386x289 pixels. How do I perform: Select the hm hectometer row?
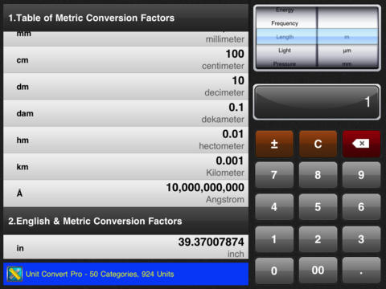tap(125, 140)
